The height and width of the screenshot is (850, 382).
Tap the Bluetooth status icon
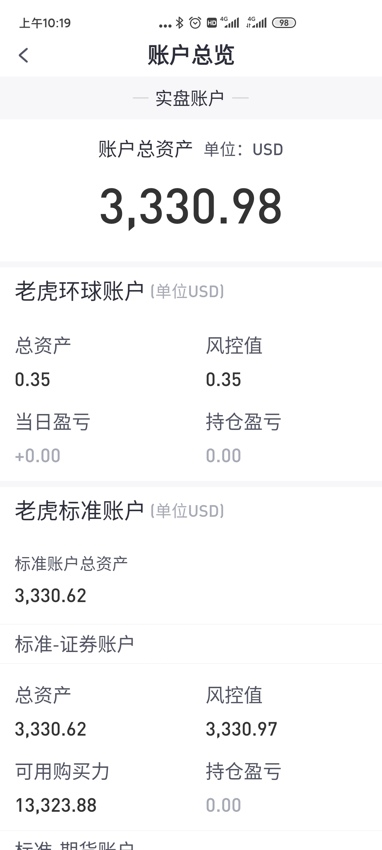click(180, 23)
